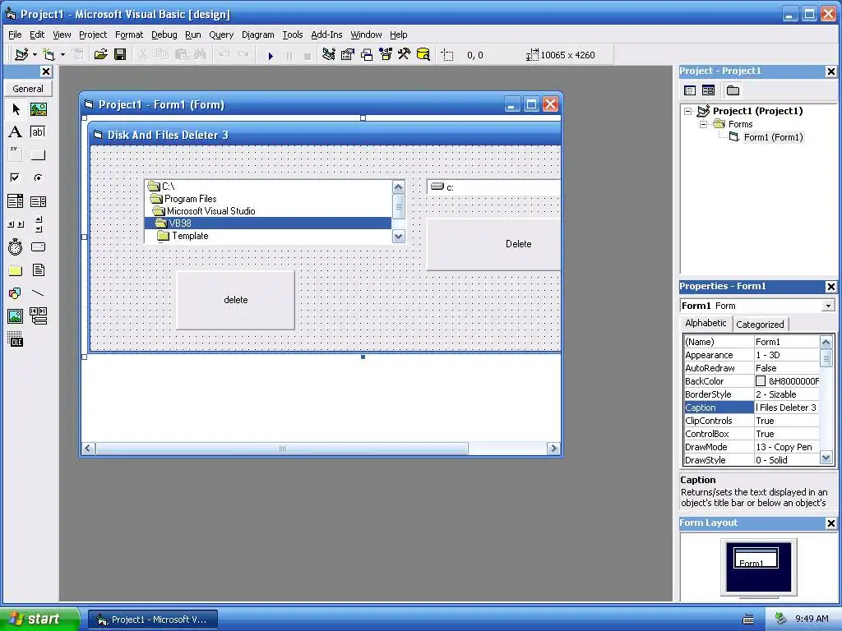Select the OLE container tool
Viewport: 842px width, 631px height.
pos(16,339)
